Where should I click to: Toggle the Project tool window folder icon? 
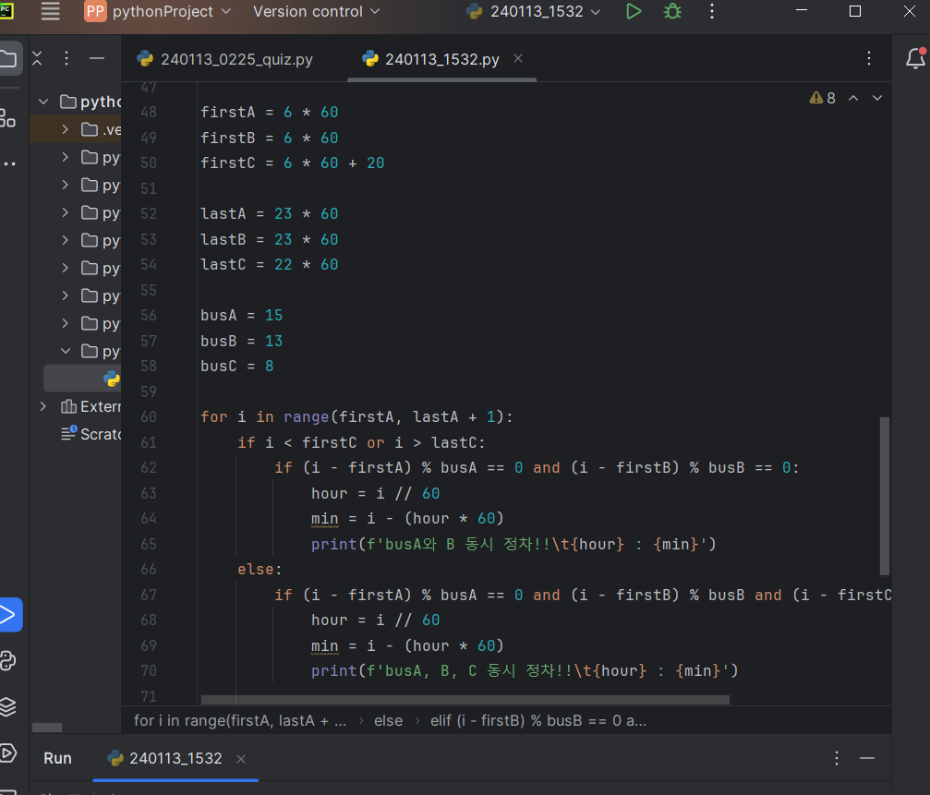pos(8,58)
